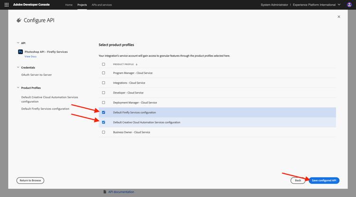Toggle the select-all product profiles checkbox
Screen dimensions: 356x197
pyautogui.click(x=103, y=64)
